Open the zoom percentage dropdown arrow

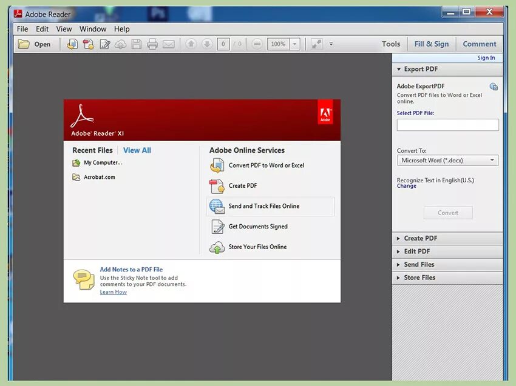coord(295,44)
